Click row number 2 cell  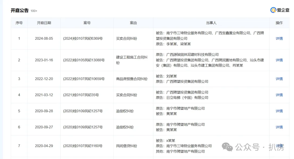pos(19,60)
